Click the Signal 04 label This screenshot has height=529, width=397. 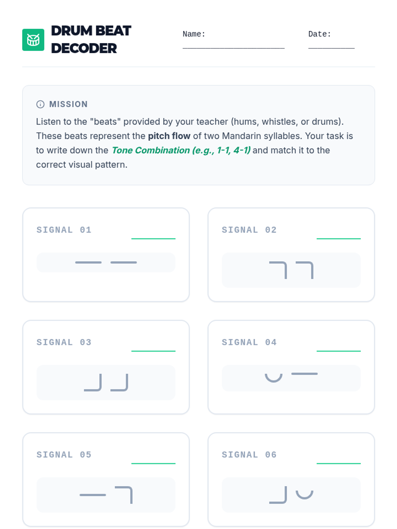(249, 342)
